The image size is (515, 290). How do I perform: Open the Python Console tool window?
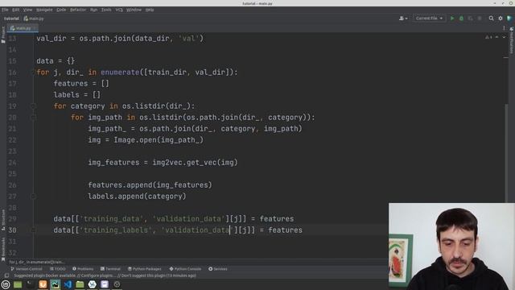coord(185,269)
